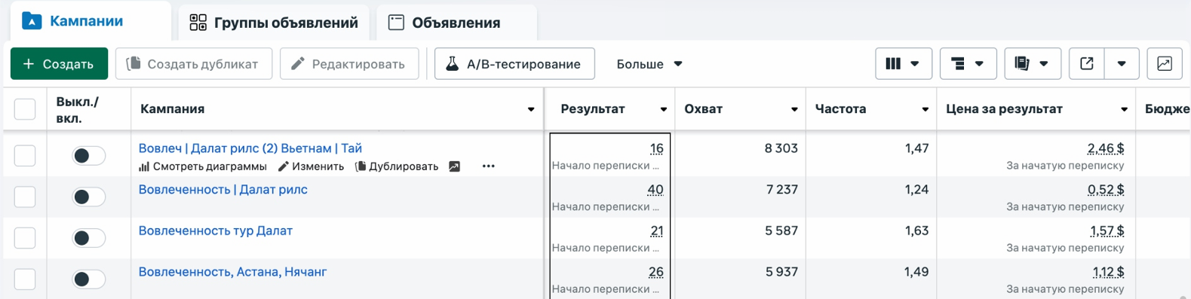Tick the checkbox for Вовлеч | Далат рилс (2)

click(25, 156)
